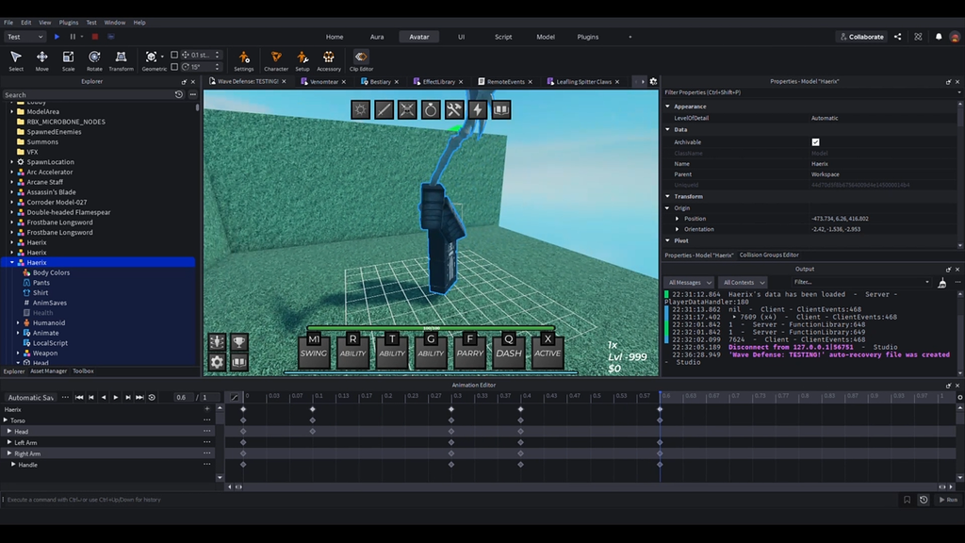Click the notifications bell icon
Image resolution: width=965 pixels, height=543 pixels.
click(x=939, y=37)
